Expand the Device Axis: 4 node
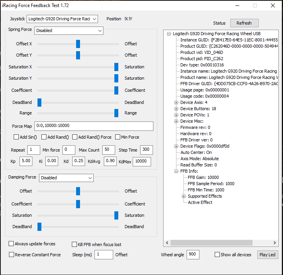The width and height of the screenshot is (283, 275). 176,103
